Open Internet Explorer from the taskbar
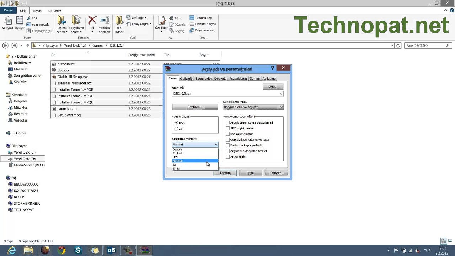This screenshot has height=256, width=455. point(12,251)
